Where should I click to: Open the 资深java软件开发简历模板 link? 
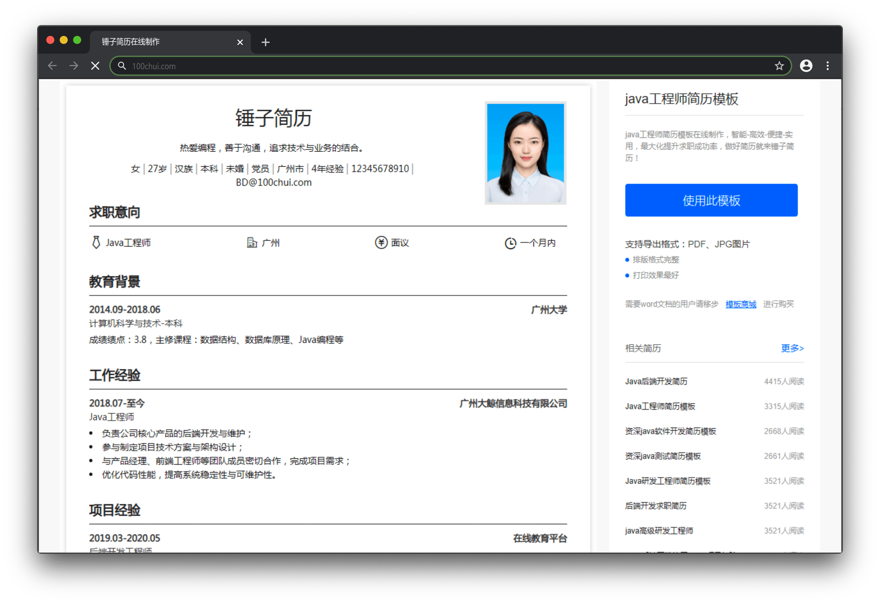(671, 431)
